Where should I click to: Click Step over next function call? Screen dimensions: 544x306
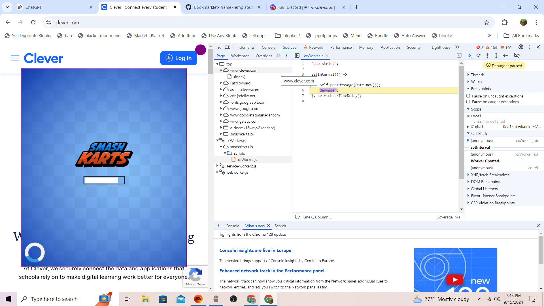pyautogui.click(x=479, y=56)
